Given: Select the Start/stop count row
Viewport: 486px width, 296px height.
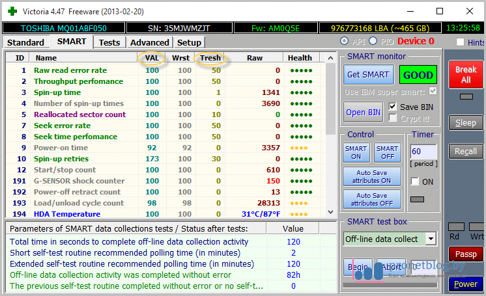Looking at the screenshot, I should tap(165, 170).
